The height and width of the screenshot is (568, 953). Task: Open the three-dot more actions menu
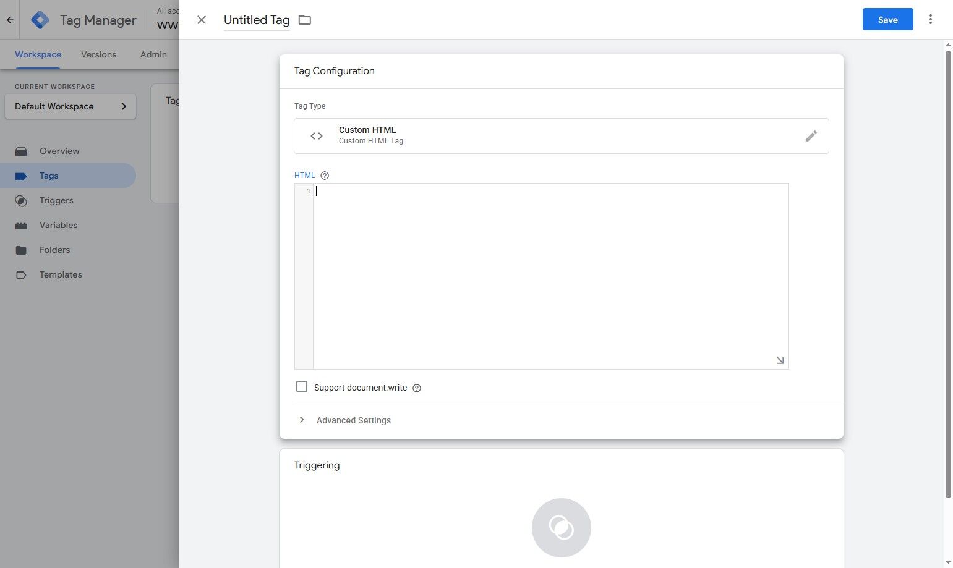point(930,19)
